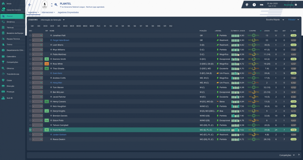Select the S1 substitute slot filter
Screen dimensions: 303x160
coord(105,26)
